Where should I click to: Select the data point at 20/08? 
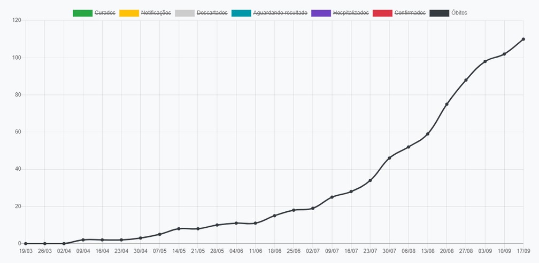[x=446, y=104]
